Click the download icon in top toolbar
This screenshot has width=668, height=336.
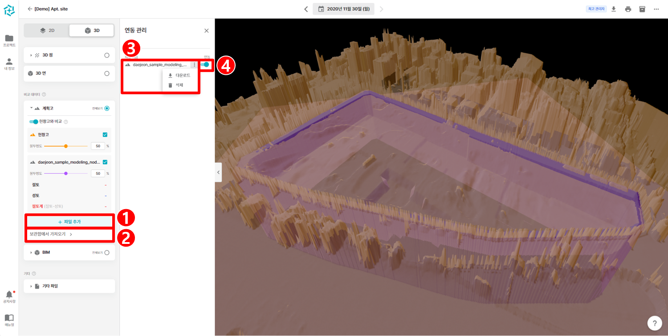613,9
